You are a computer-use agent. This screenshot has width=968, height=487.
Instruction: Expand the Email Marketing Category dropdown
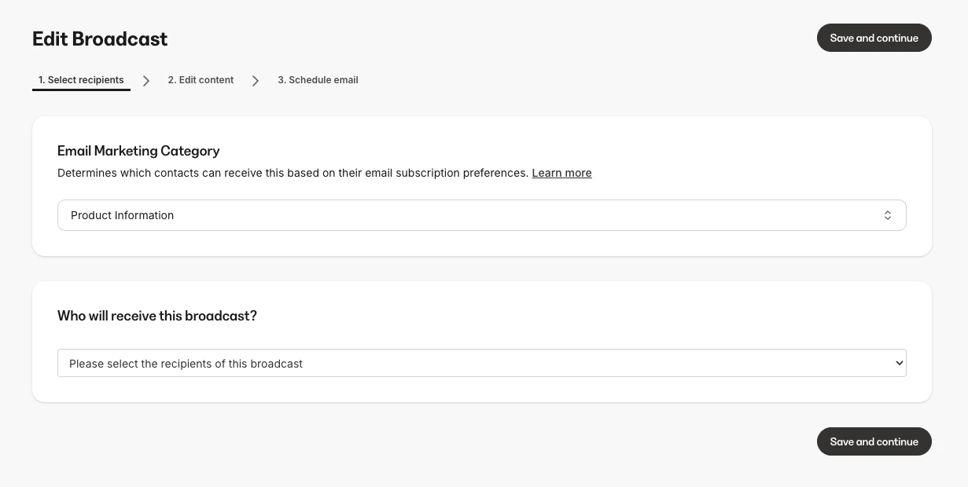point(481,215)
